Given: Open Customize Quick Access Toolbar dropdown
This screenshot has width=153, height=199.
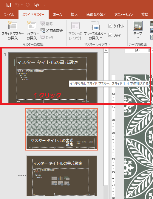Looking at the screenshot, I should click(x=45, y=5).
